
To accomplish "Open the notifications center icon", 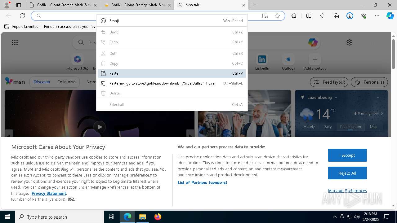I will (387, 217).
